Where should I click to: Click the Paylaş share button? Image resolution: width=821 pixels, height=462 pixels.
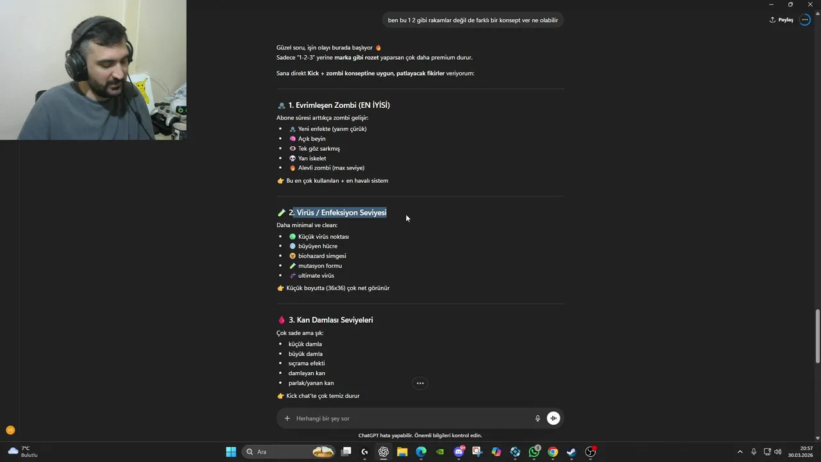pyautogui.click(x=781, y=20)
